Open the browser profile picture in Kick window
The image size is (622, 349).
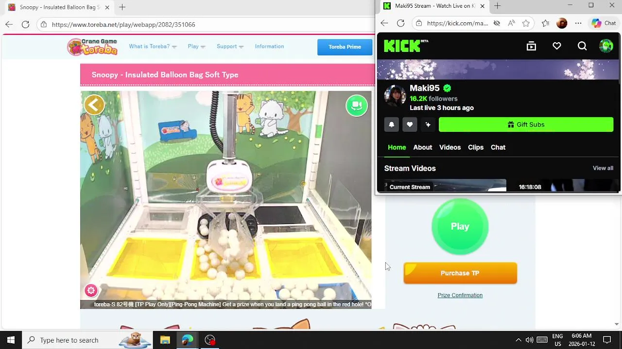(562, 23)
